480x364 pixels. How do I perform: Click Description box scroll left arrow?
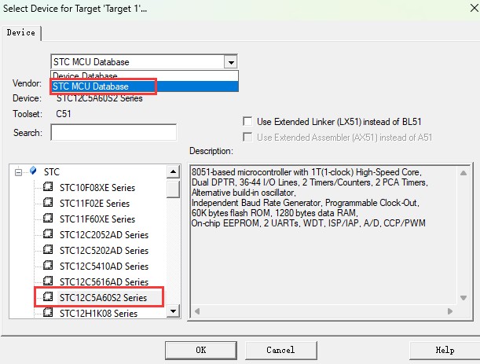[x=197, y=311]
